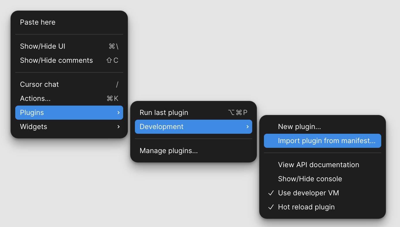Viewport: 400px width, 227px height.
Task: Open the Actions... menu entry
Action: point(35,99)
